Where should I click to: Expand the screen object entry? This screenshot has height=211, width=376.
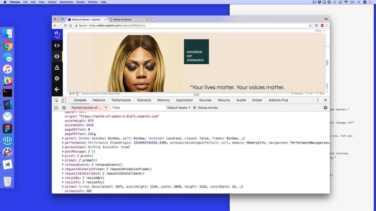(63, 187)
